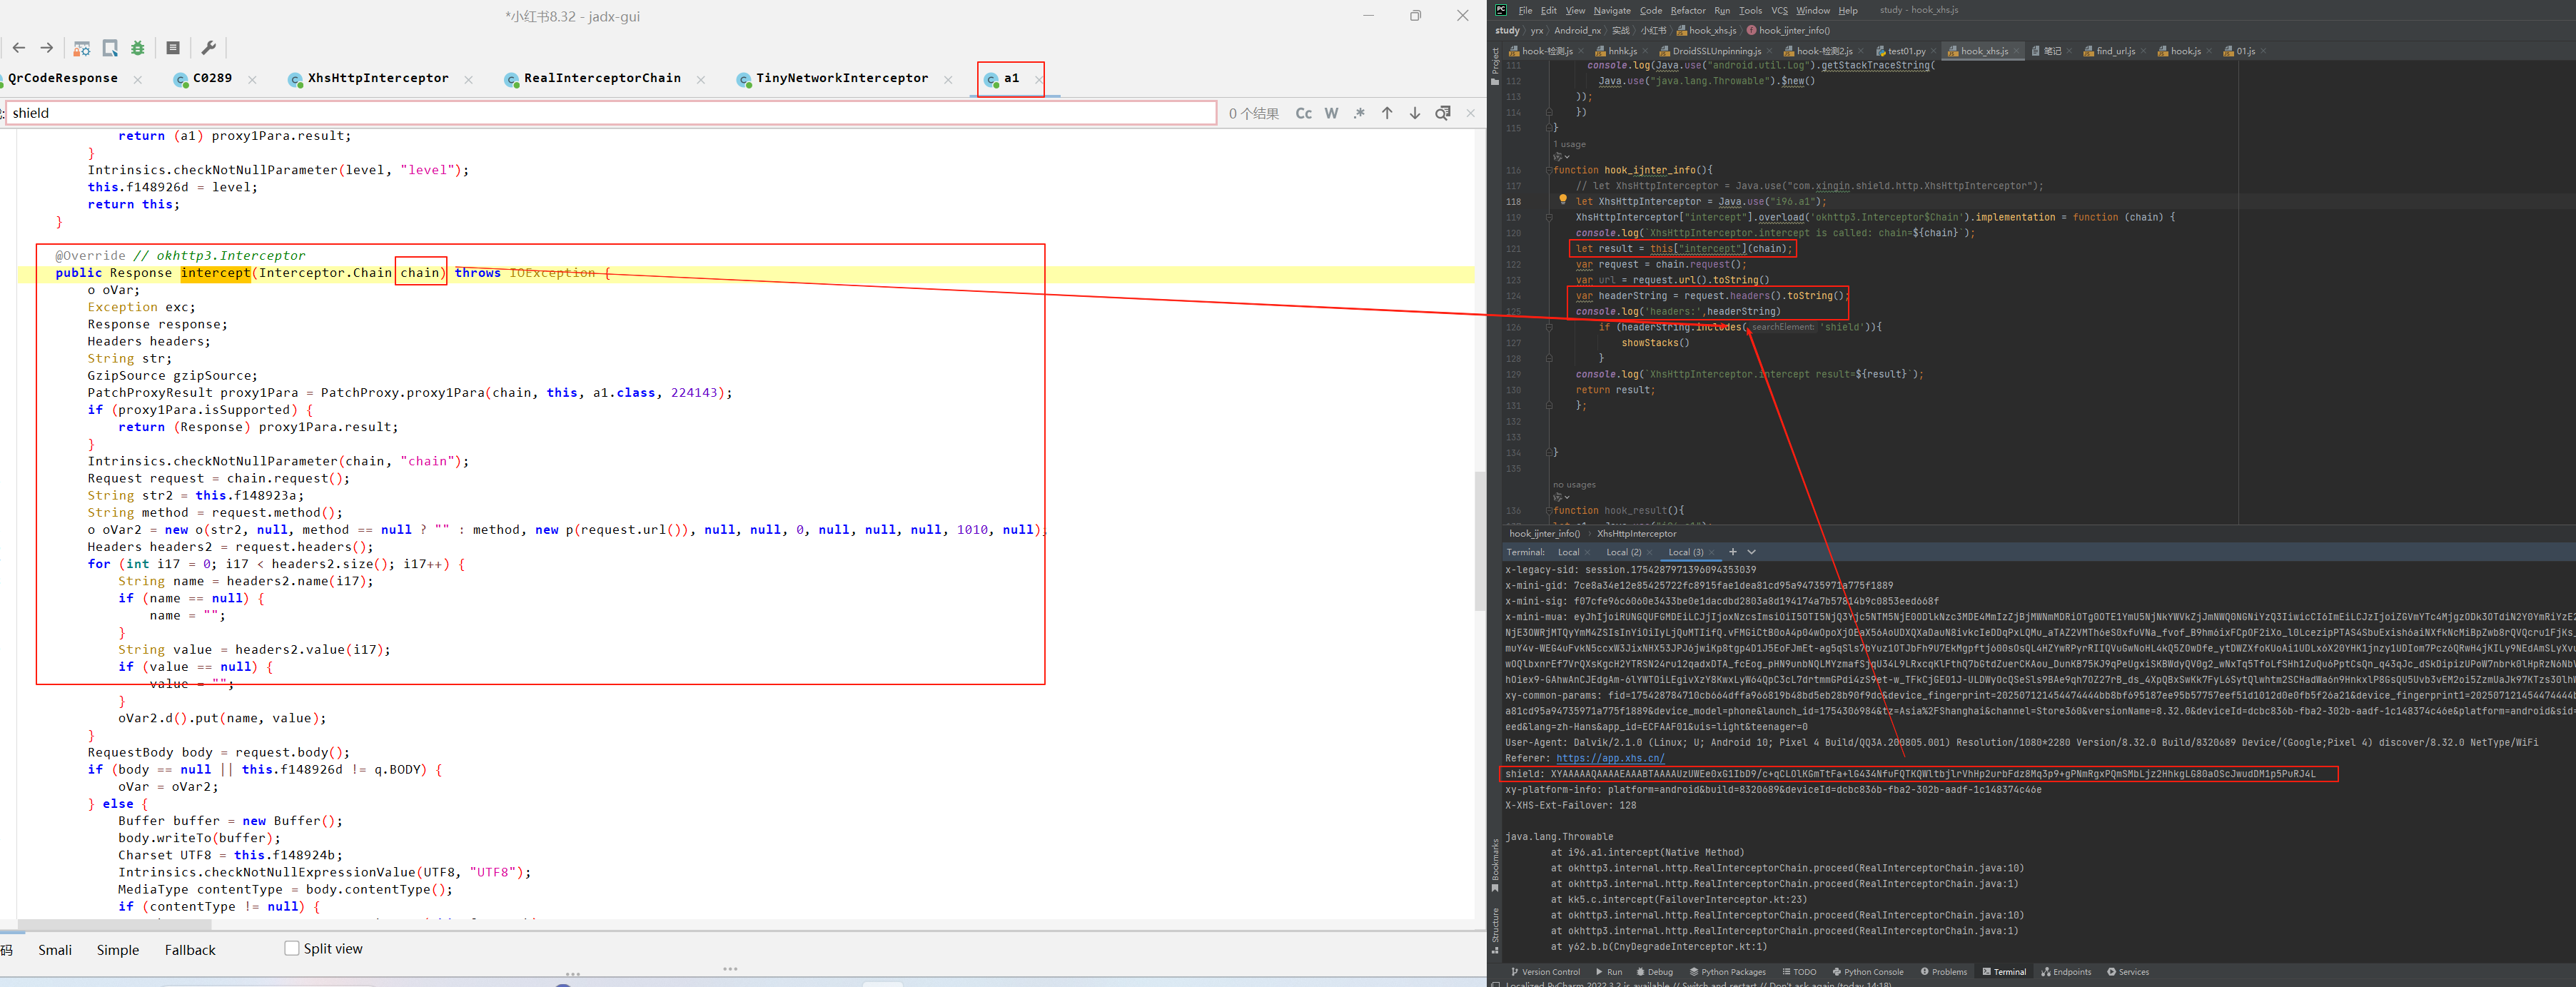Open the log viewer icon in jadx toolbar
The height and width of the screenshot is (987, 2576).
pos(173,48)
